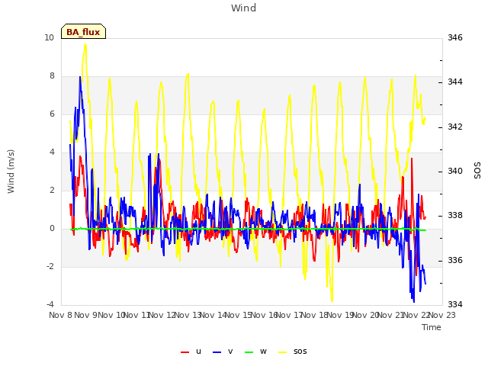This screenshot has height=366, width=488.
Task: Click the 'Nov 15' x-axis tick label
Action: 239,315
